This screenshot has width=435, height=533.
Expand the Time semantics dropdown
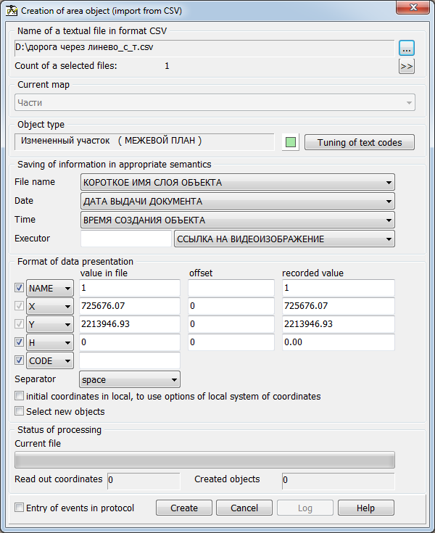[x=238, y=220]
